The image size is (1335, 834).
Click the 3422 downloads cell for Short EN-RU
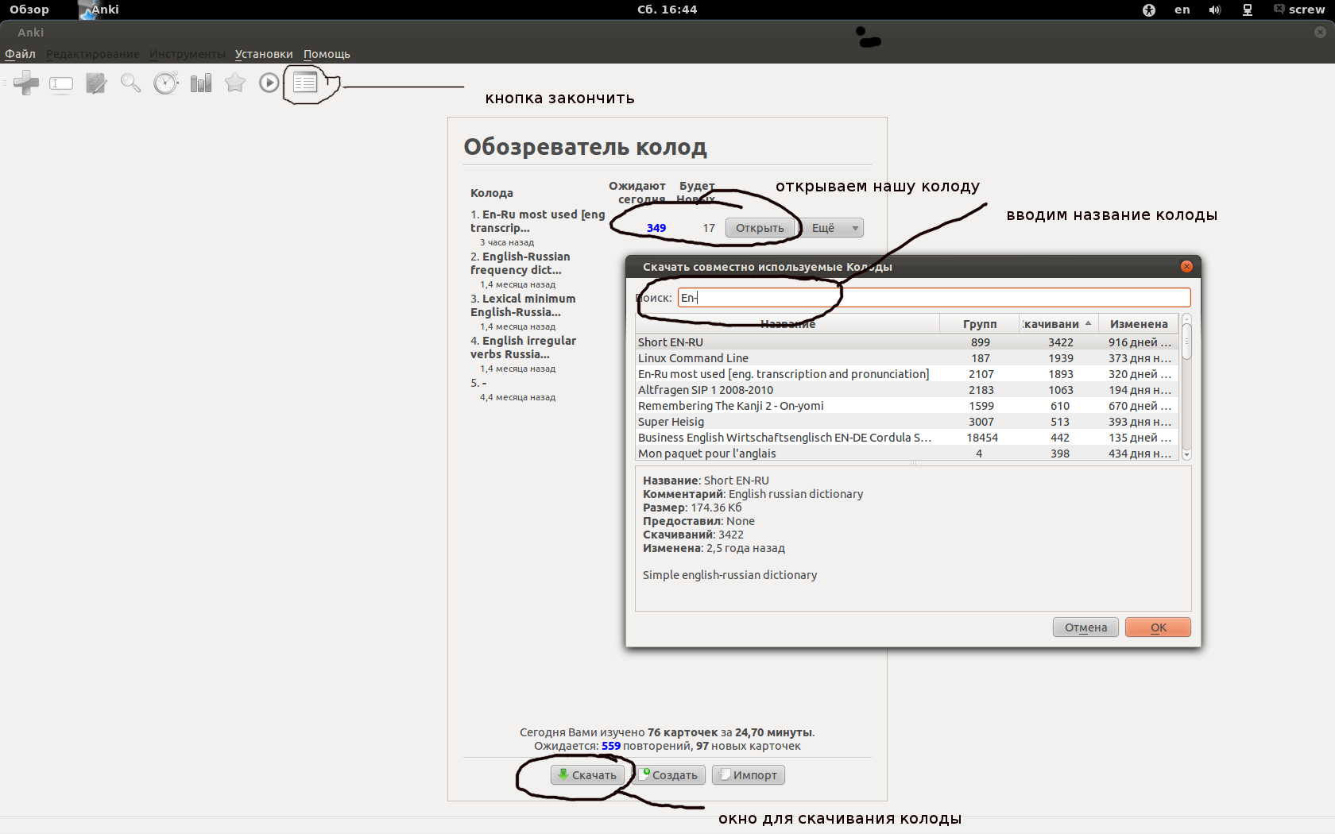coord(1060,342)
